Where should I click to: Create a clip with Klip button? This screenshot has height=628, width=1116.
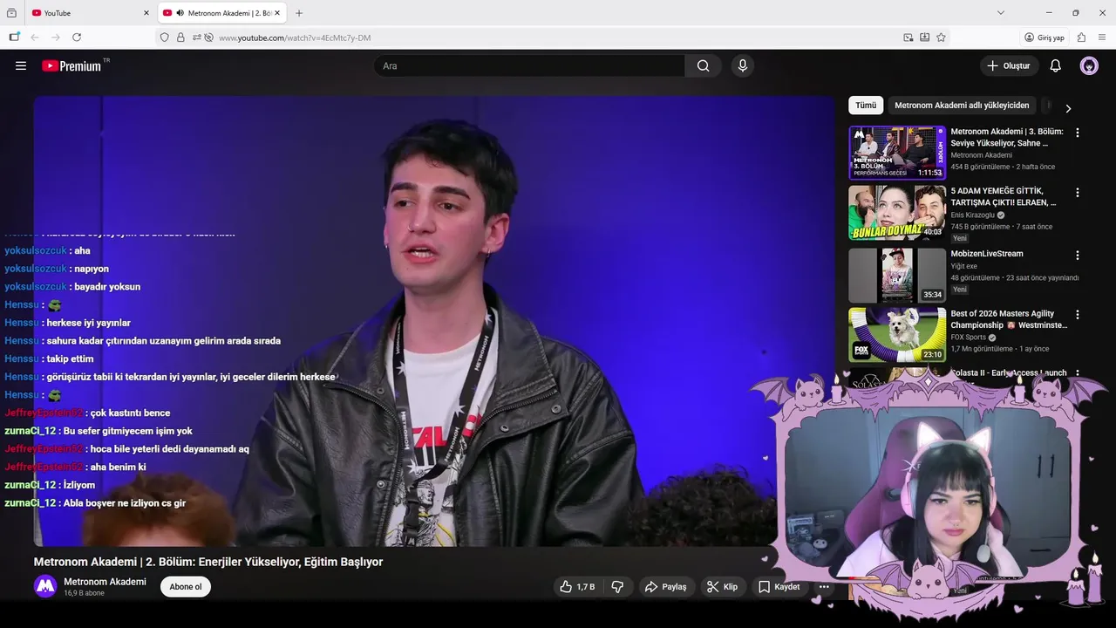pyautogui.click(x=723, y=587)
